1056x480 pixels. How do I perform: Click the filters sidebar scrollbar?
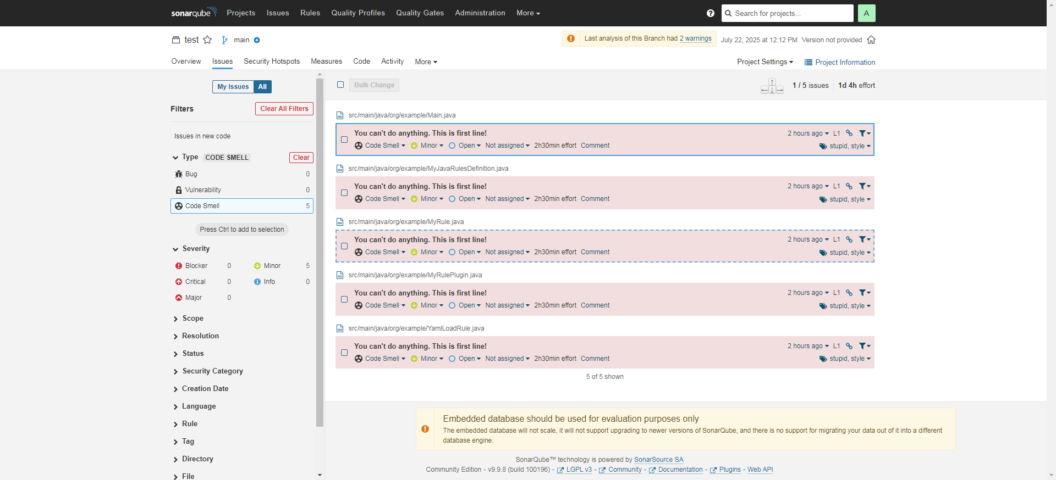tap(320, 253)
